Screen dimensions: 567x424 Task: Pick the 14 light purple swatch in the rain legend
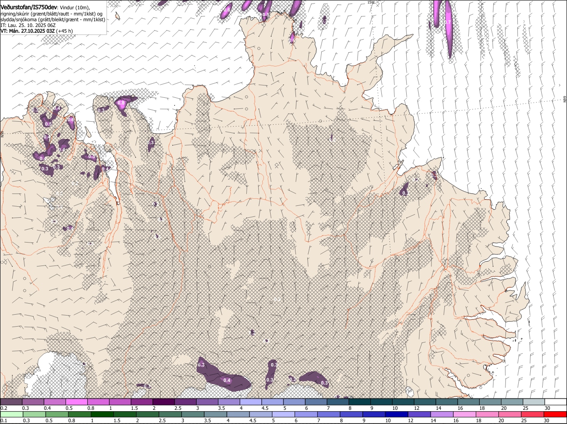click(x=442, y=415)
